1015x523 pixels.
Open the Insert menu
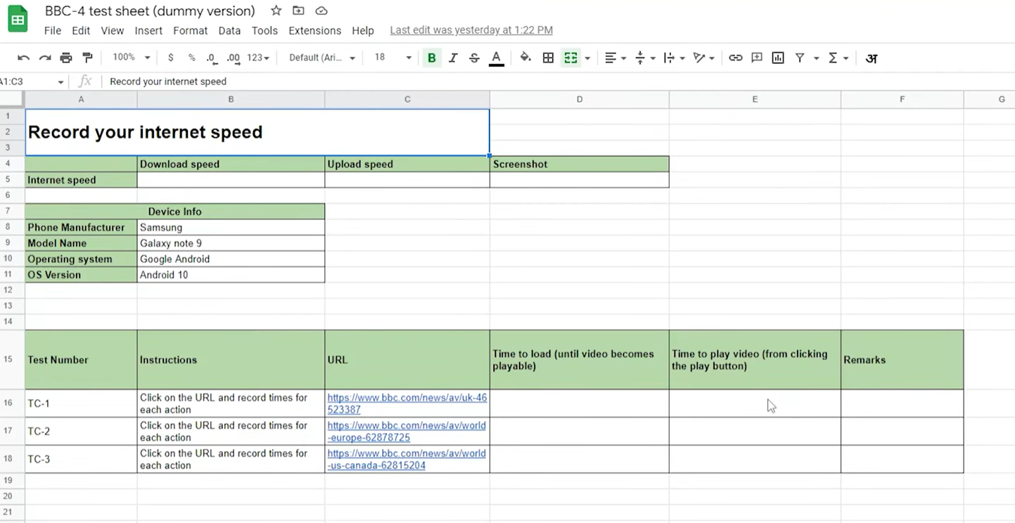pos(148,30)
